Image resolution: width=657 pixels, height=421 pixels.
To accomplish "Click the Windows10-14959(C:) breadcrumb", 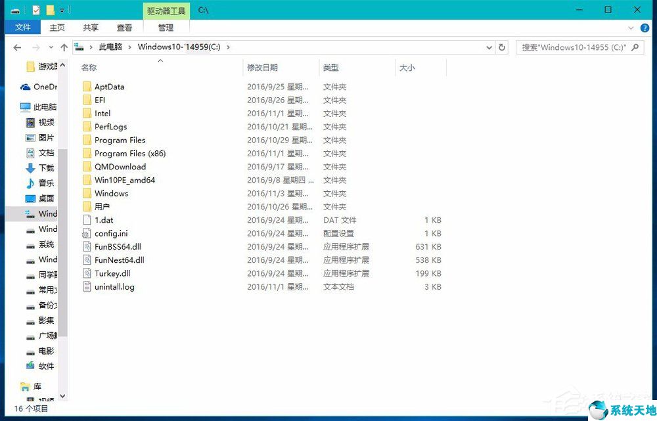I will (179, 47).
